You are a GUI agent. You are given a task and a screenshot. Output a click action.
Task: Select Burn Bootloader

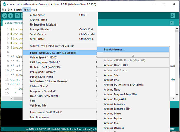click(x=40, y=117)
